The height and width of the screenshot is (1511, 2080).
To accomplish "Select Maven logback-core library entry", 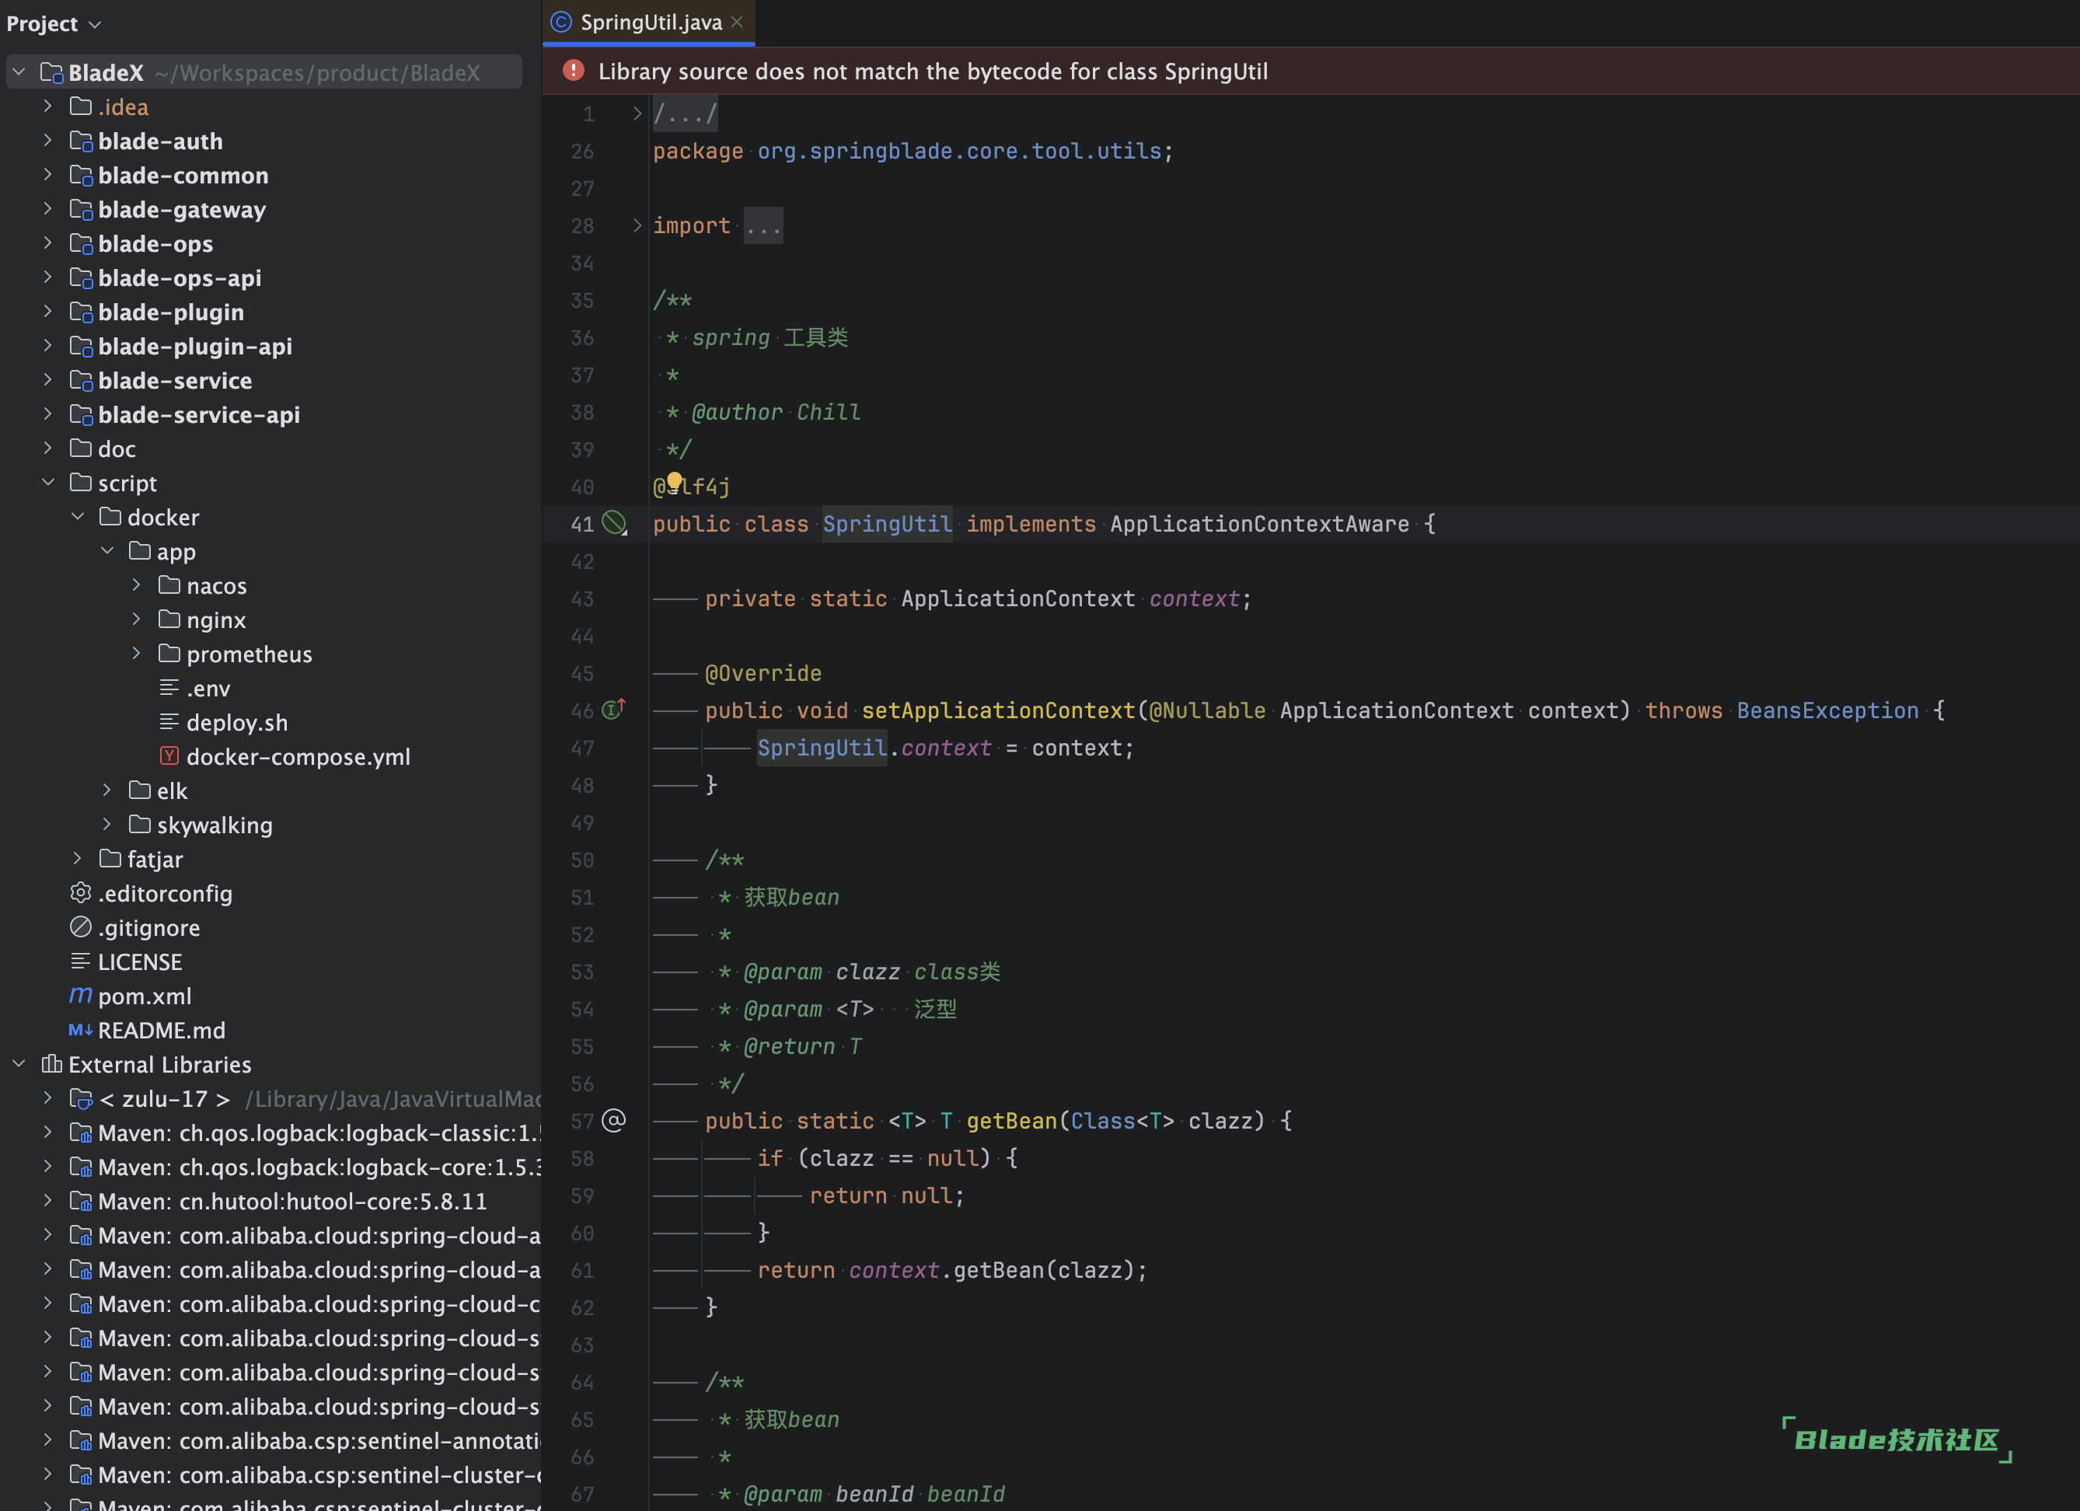I will pos(318,1167).
